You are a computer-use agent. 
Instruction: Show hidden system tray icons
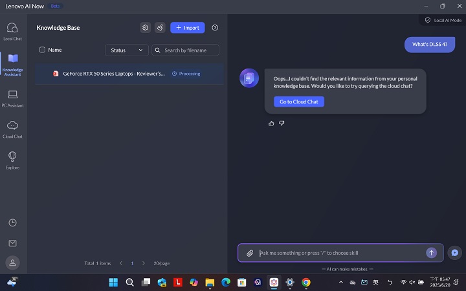click(341, 283)
